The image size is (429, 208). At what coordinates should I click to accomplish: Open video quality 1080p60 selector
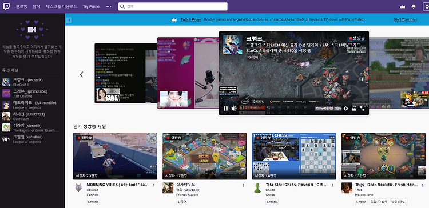click(328, 109)
